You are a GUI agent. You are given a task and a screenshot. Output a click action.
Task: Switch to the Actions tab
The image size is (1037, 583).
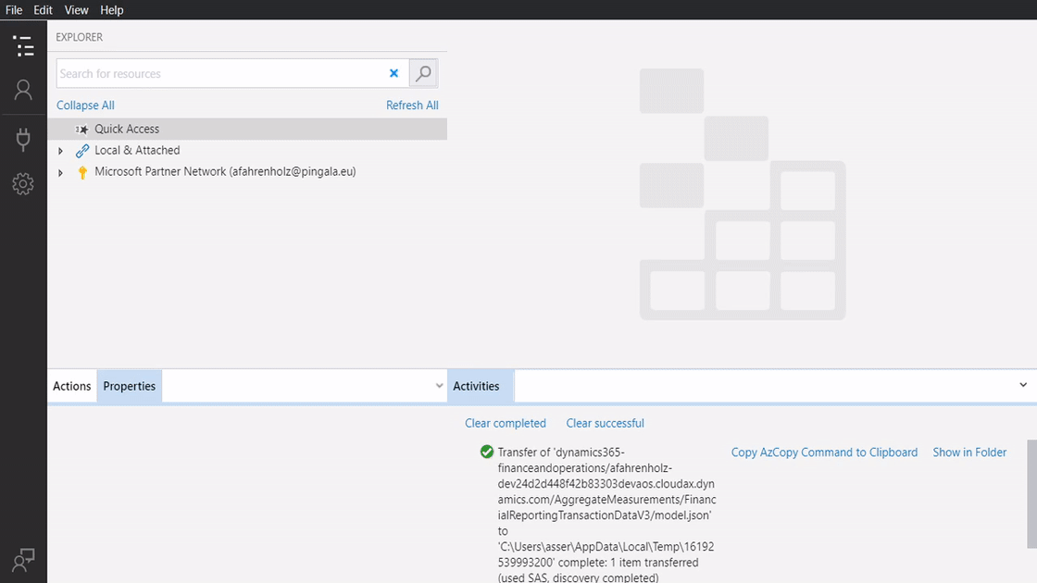point(72,386)
